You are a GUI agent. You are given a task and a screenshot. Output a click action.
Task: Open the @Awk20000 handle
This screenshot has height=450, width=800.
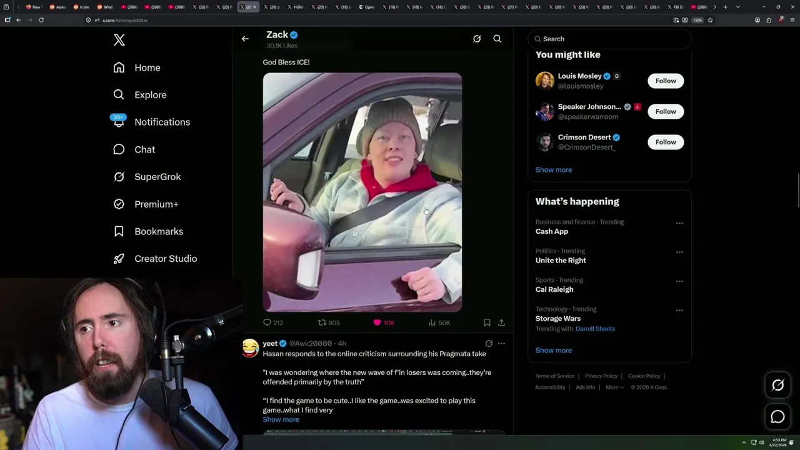tap(311, 343)
